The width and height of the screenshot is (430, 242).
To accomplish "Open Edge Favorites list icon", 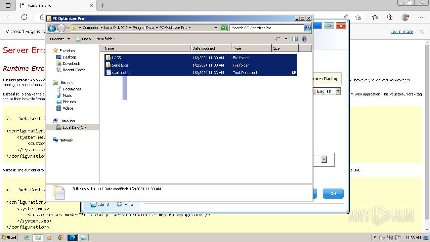I will coord(375,17).
